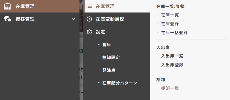Open 棚卸設定 under settings

pyautogui.click(x=111, y=57)
